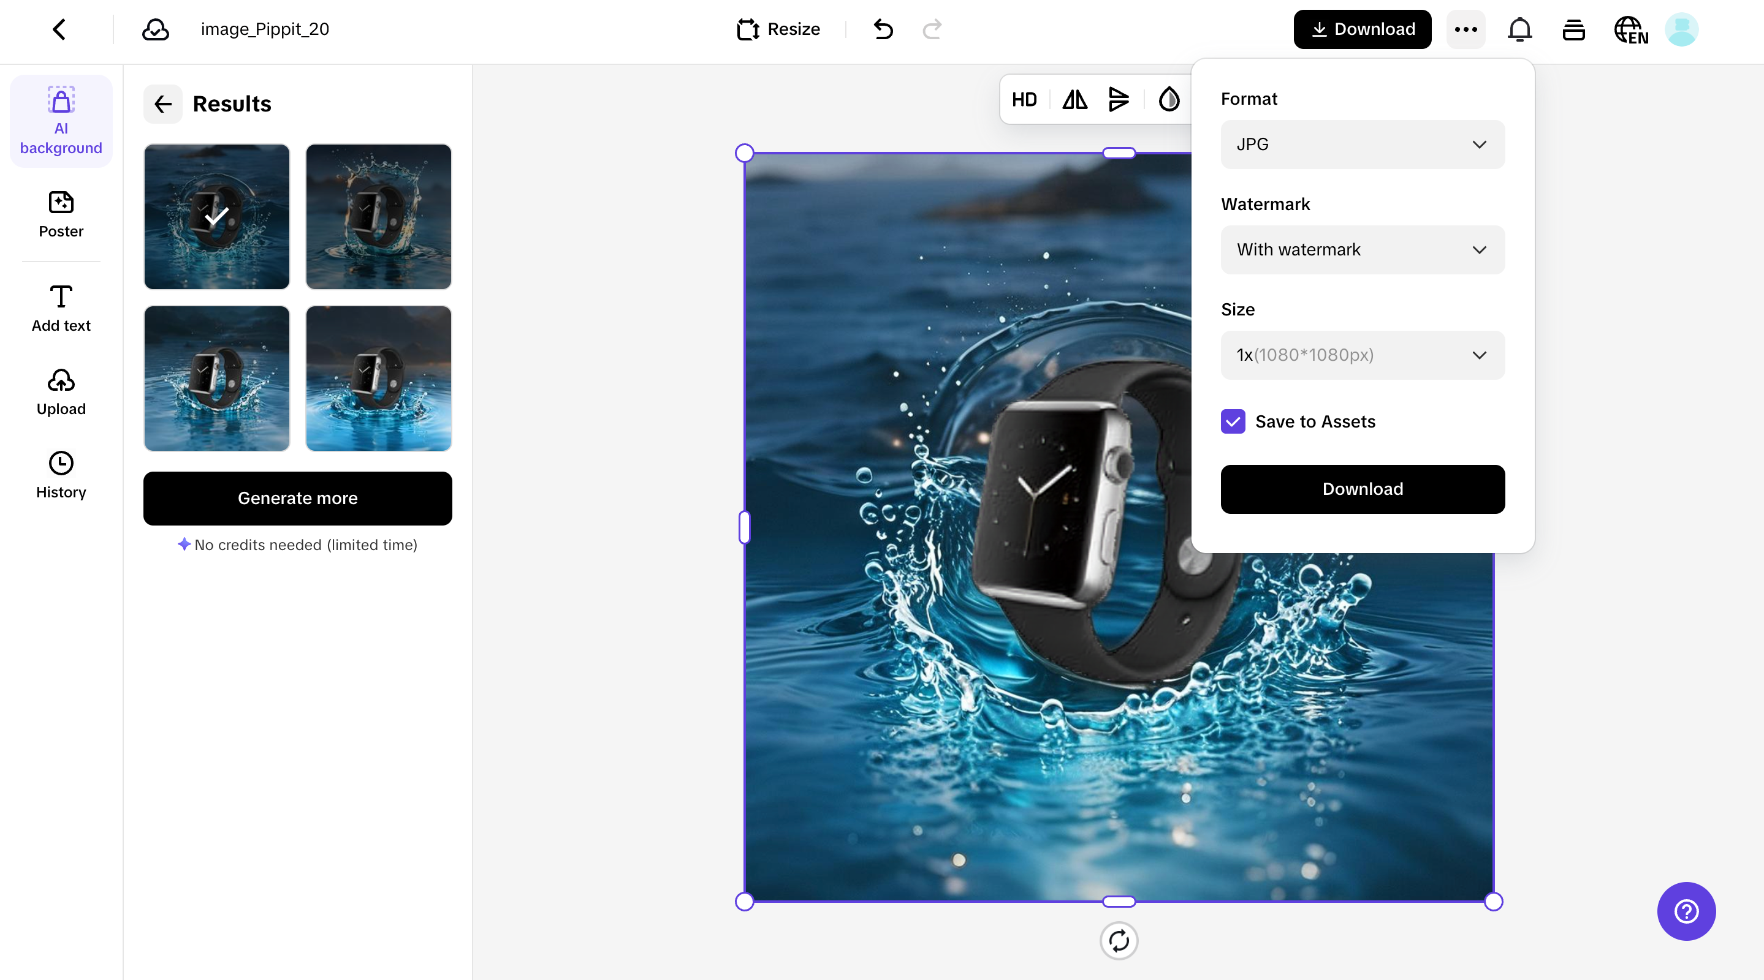Click the Download button in export panel
Viewport: 1764px width, 980px height.
tap(1362, 489)
